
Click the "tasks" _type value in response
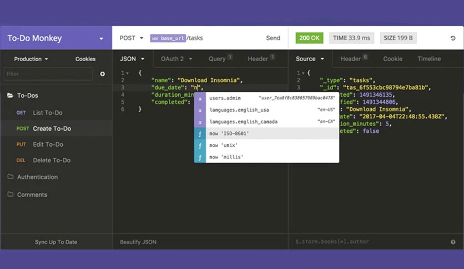[x=361, y=80]
